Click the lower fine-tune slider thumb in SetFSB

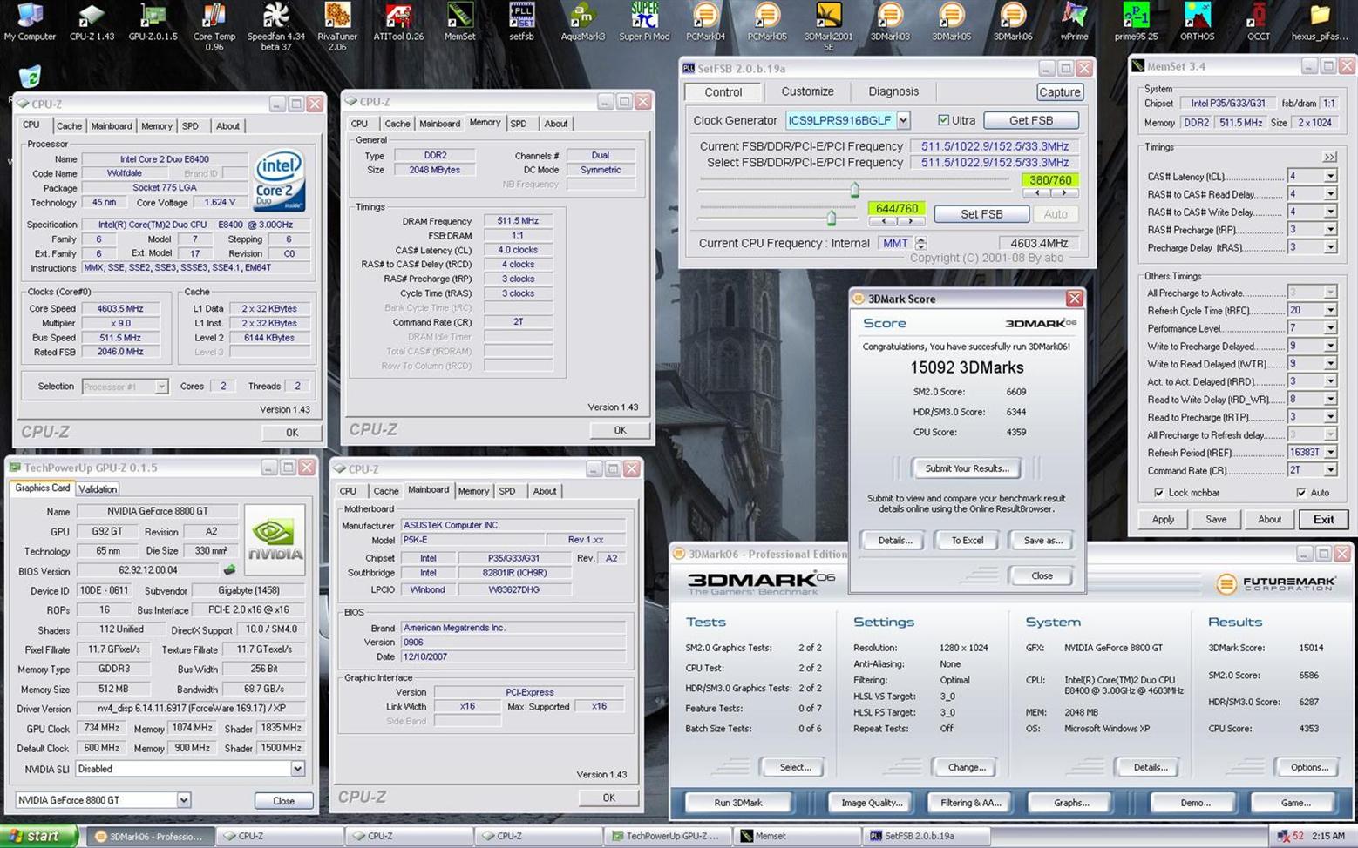(x=831, y=217)
